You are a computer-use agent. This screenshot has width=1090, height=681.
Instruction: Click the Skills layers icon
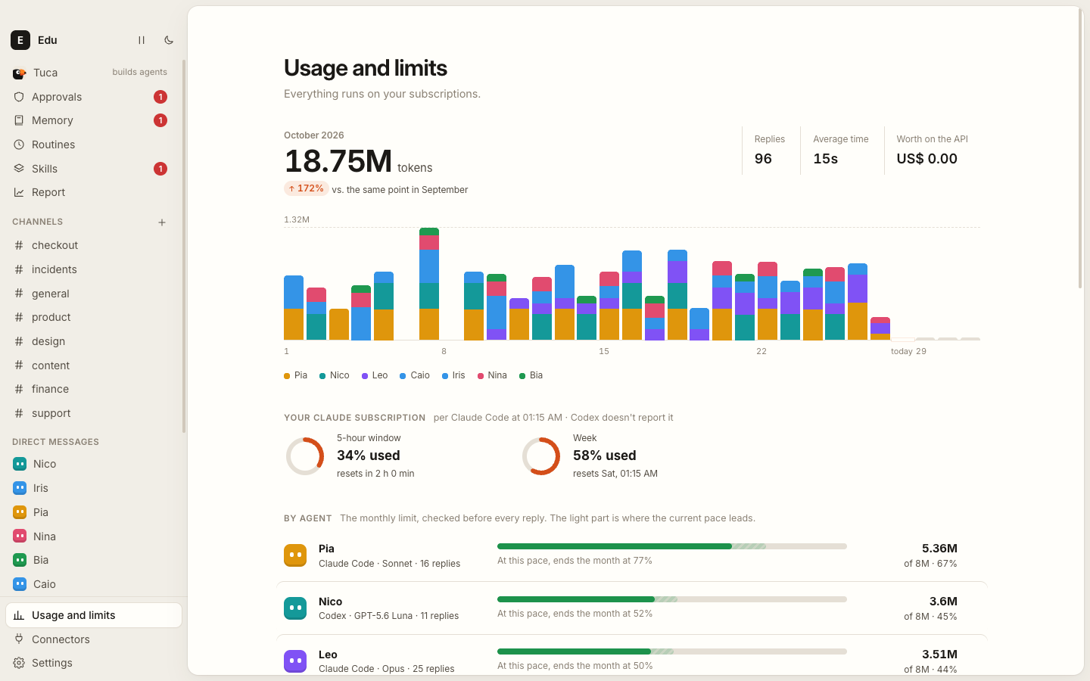[19, 169]
